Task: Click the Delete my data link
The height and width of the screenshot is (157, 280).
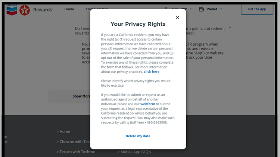Action: click(138, 136)
